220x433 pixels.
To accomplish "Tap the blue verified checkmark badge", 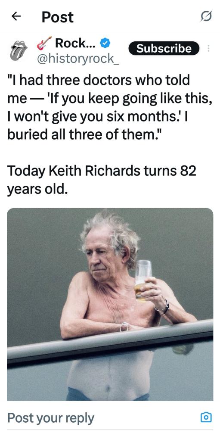I will (105, 43).
